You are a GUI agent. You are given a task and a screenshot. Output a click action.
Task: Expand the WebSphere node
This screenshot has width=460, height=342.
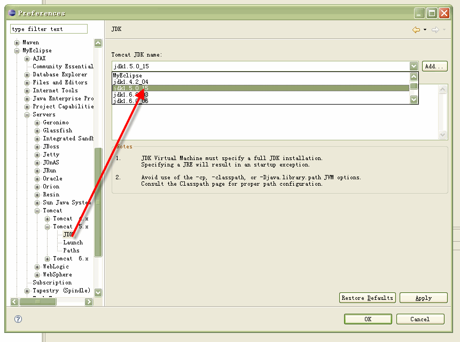37,275
